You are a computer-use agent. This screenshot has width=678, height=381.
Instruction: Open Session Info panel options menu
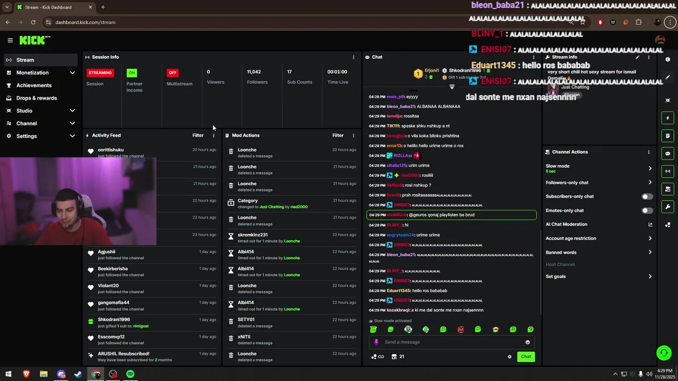point(353,57)
